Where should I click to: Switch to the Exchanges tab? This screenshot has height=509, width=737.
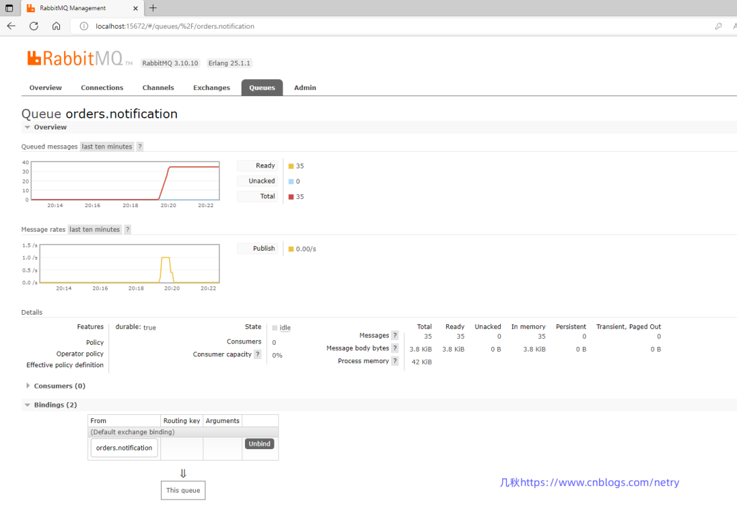pyautogui.click(x=212, y=88)
